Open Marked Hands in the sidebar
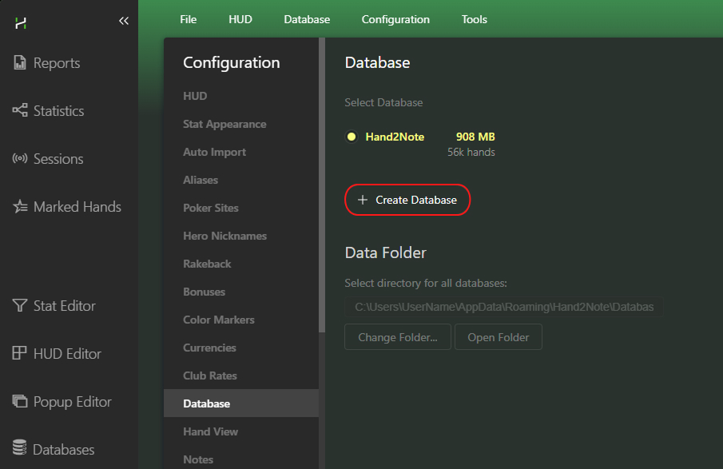Viewport: 723px width, 469px height. 67,207
